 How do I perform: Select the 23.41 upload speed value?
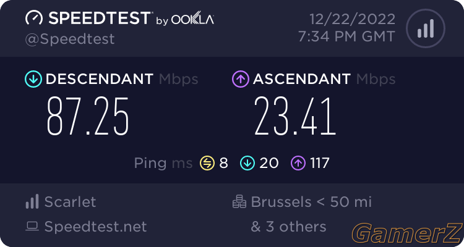pyautogui.click(x=295, y=117)
